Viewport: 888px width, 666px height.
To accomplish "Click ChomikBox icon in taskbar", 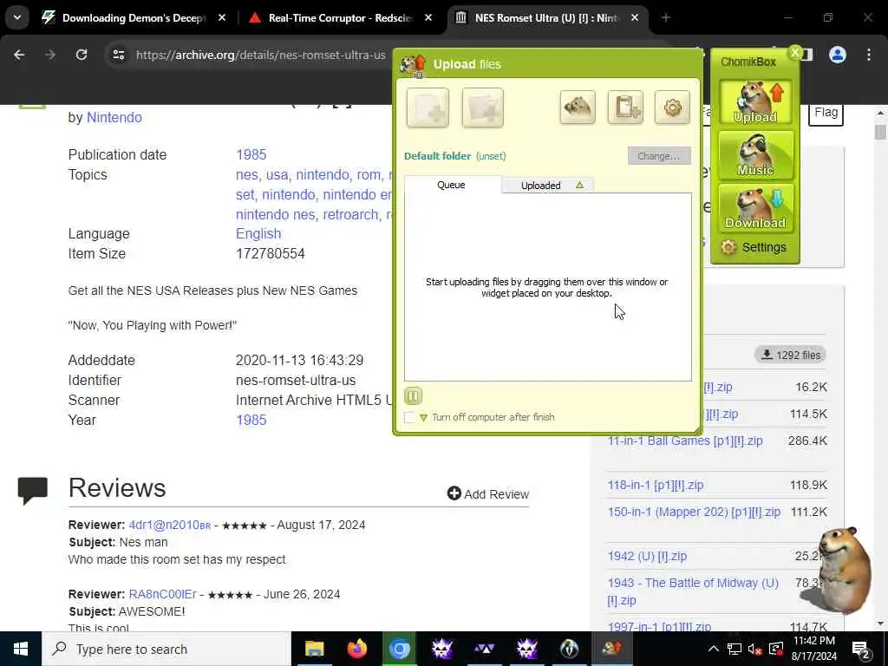I will pos(611,649).
